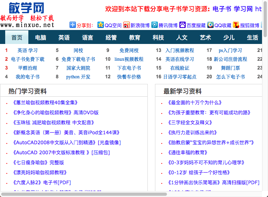The image size is (268, 197).
Task: Select the 英语 navigation tab
Action: point(64,38)
